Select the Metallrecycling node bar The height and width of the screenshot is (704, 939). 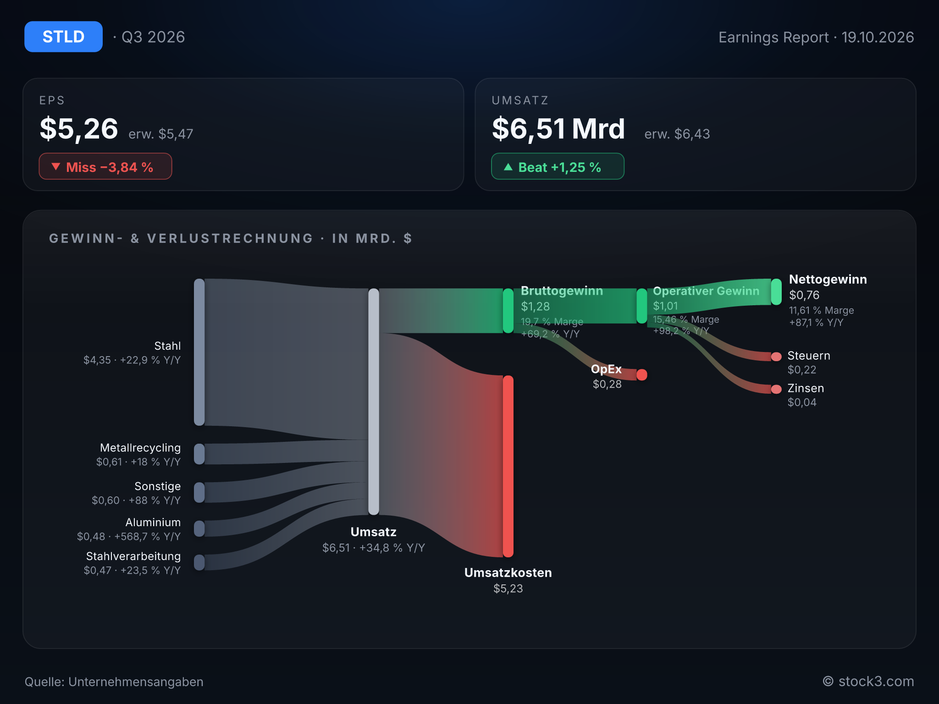[199, 454]
